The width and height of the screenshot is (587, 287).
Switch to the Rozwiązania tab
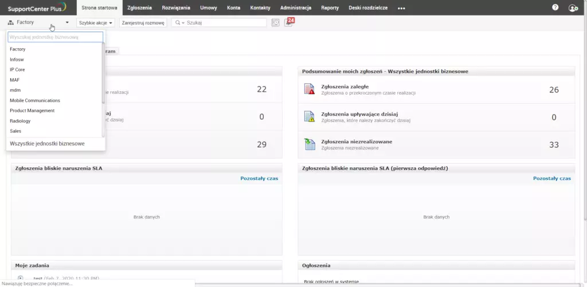pyautogui.click(x=176, y=8)
